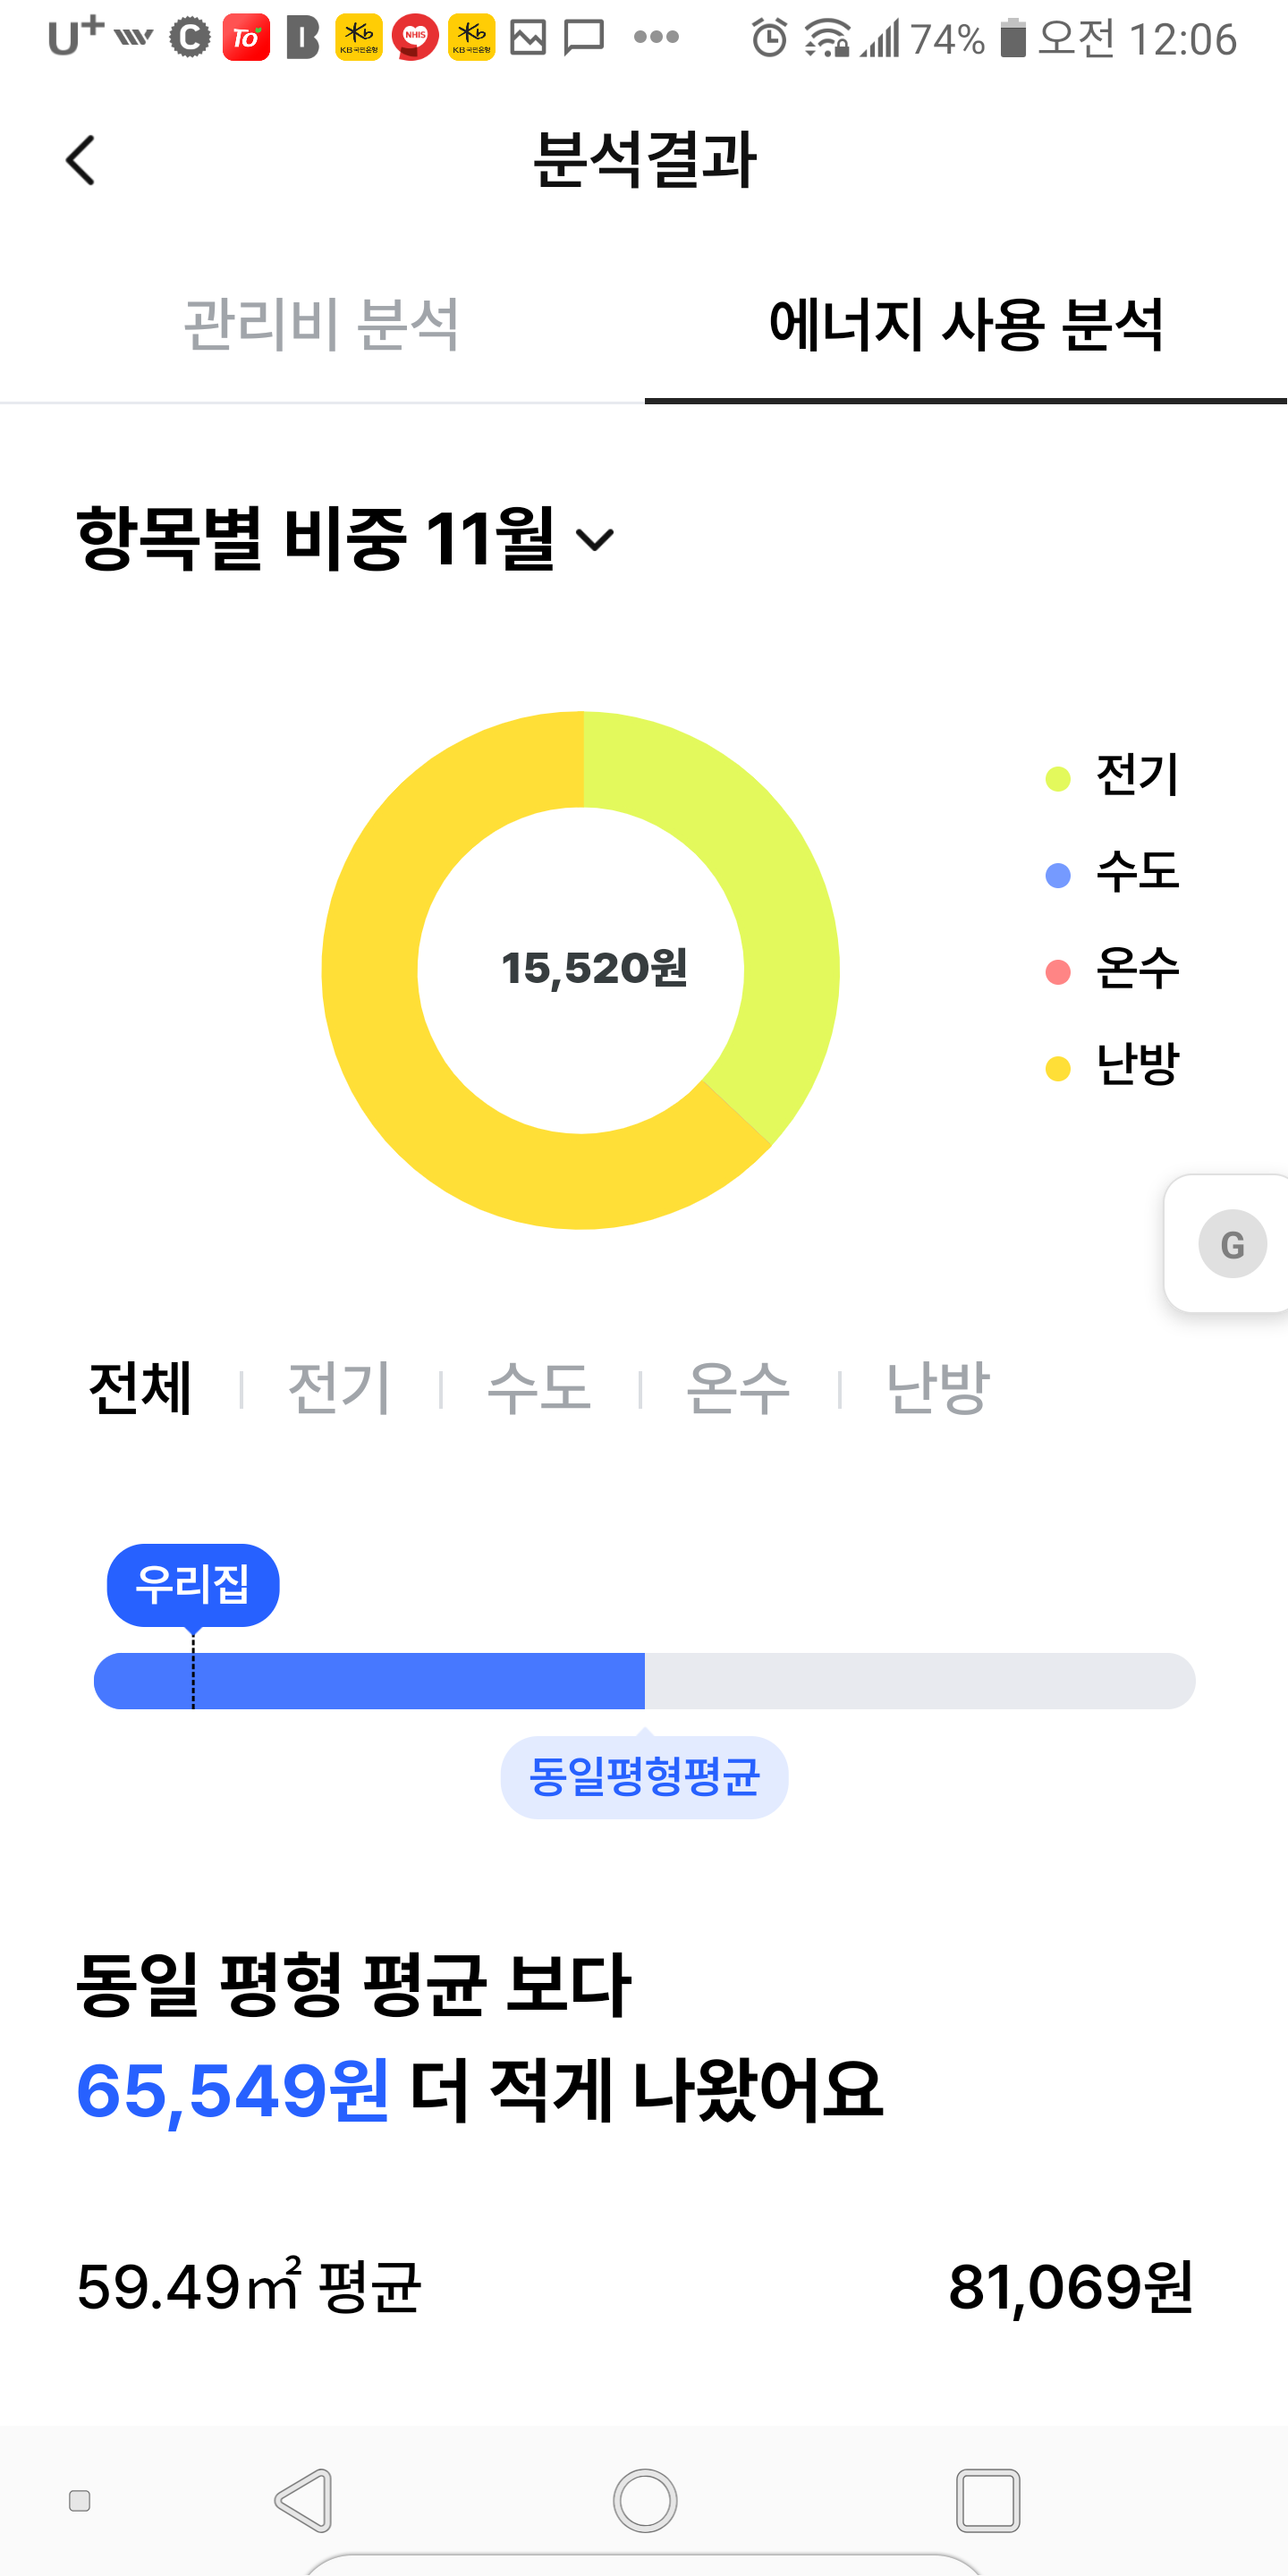The image size is (1288, 2576).
Task: Select the 수도 filter below chart
Action: click(x=539, y=1388)
